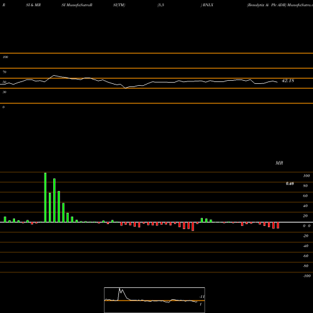
Task: Click the "20" label on the MR axis
Action: [x=305, y=216]
